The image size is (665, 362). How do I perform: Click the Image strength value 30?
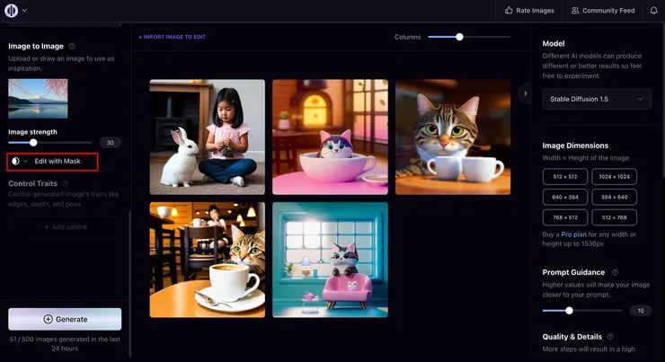pyautogui.click(x=111, y=143)
